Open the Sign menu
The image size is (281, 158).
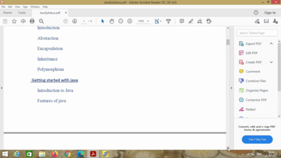point(25,7)
